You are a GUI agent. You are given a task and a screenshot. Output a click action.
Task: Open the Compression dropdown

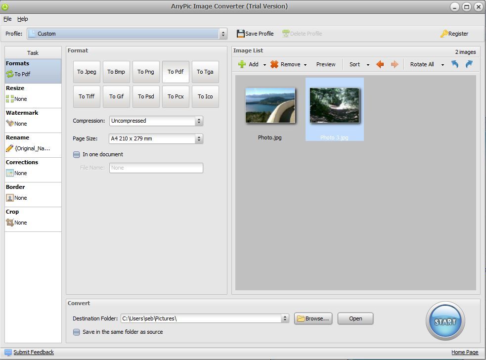tap(198, 121)
